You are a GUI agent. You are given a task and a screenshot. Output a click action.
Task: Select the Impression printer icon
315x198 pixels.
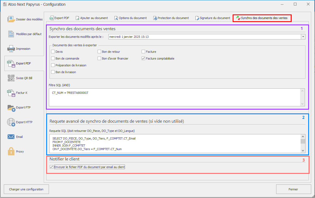click(x=11, y=49)
